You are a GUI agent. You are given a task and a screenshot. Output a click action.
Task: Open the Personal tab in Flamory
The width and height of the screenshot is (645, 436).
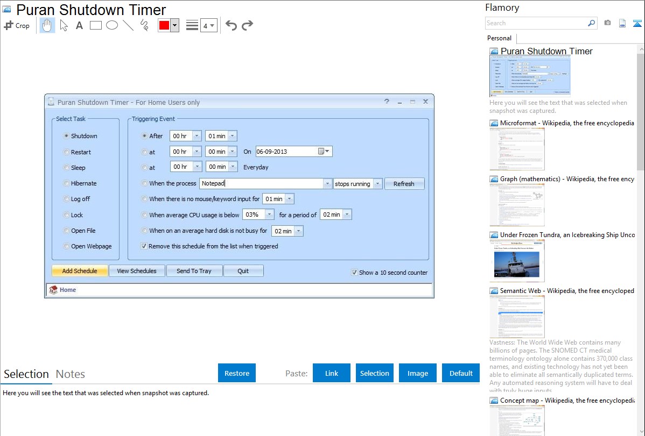(500, 38)
